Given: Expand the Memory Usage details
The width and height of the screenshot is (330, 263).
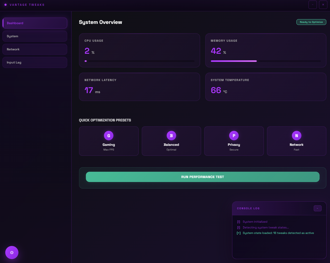Looking at the screenshot, I should (x=266, y=50).
